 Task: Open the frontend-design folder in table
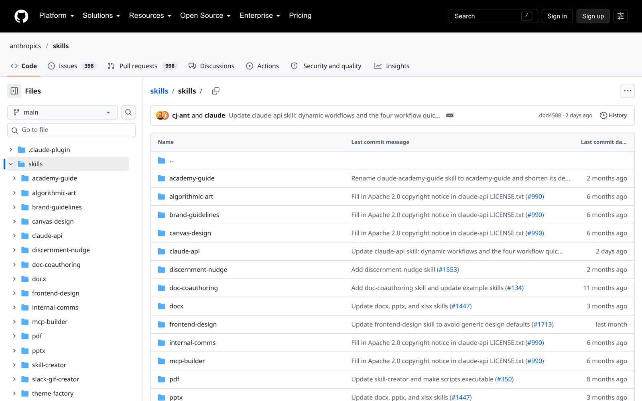coord(193,324)
